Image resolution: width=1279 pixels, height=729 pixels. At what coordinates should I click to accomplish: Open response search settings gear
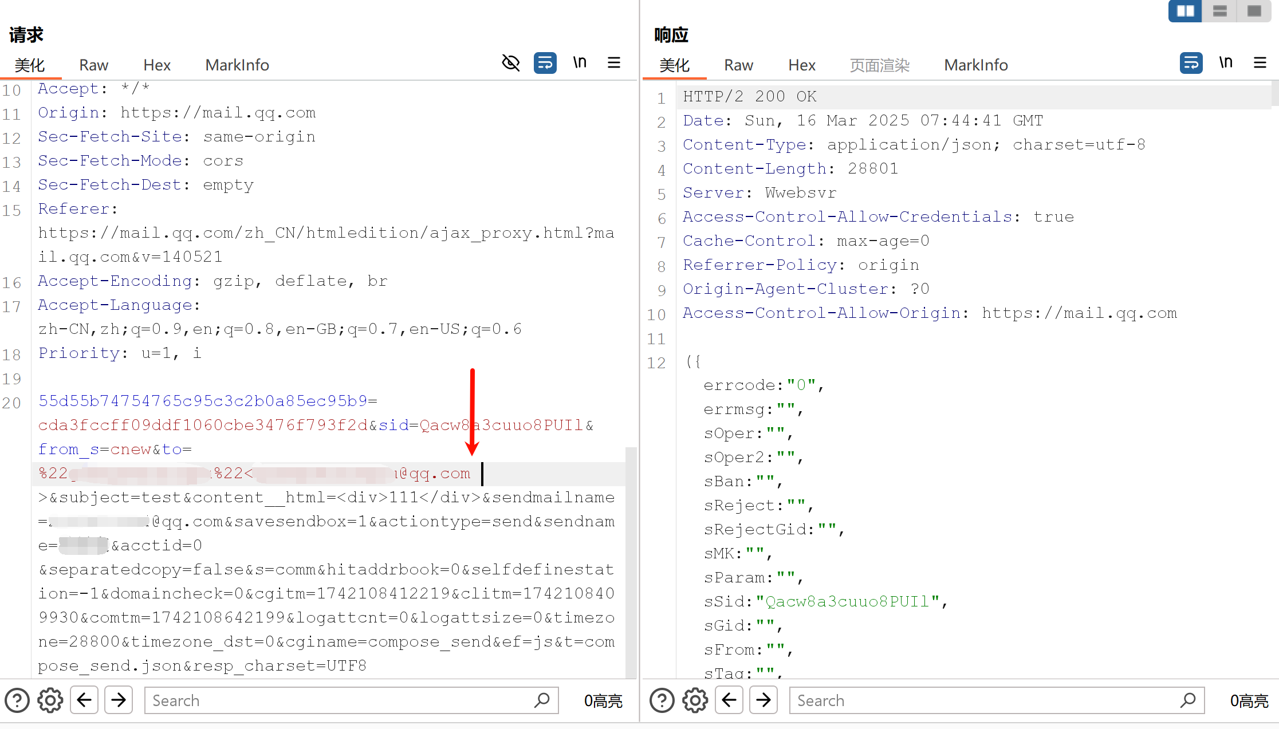tap(695, 700)
